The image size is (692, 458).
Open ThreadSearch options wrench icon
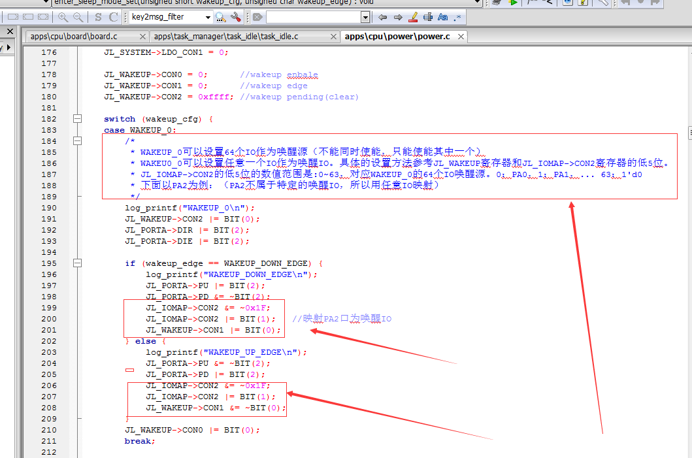(236, 17)
